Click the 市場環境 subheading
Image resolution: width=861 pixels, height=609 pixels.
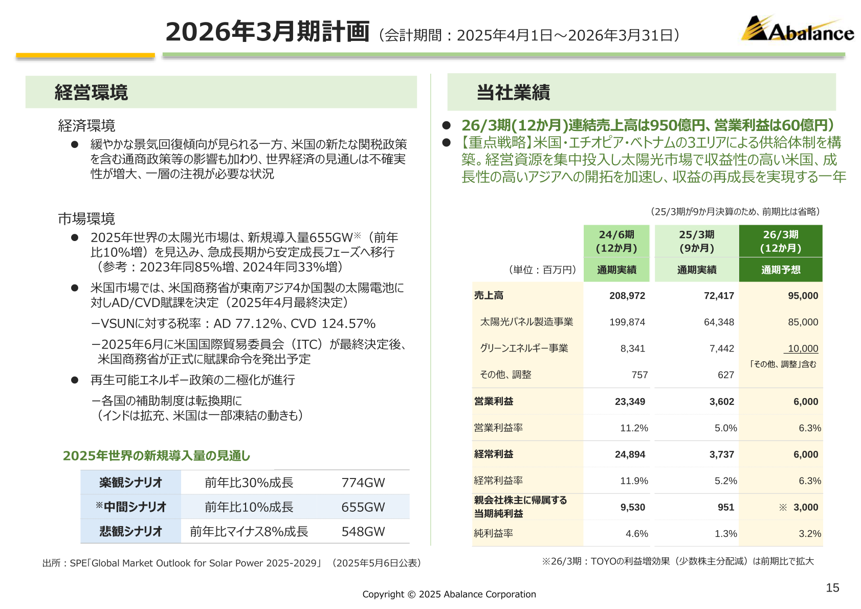tap(86, 219)
